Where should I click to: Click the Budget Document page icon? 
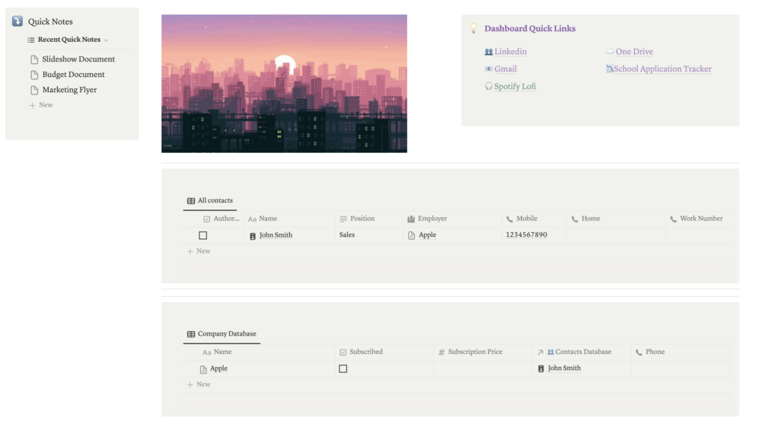coord(34,75)
